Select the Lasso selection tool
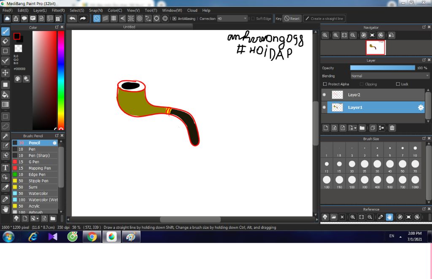The width and height of the screenshot is (432, 279). (x=5, y=126)
